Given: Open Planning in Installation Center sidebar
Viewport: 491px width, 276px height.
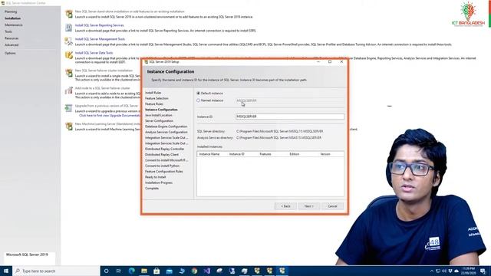Looking at the screenshot, I should tap(11, 11).
